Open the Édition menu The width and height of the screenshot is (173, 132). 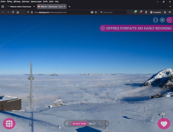pyautogui.click(x=10, y=2)
